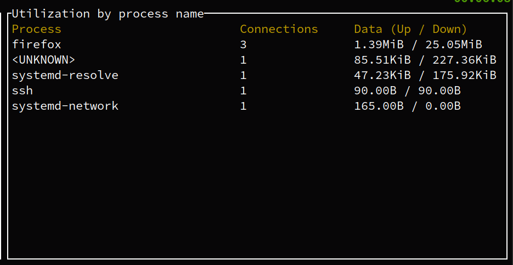Select data value 47.23KiB / 175.92KiB
The height and width of the screenshot is (265, 513).
[425, 76]
